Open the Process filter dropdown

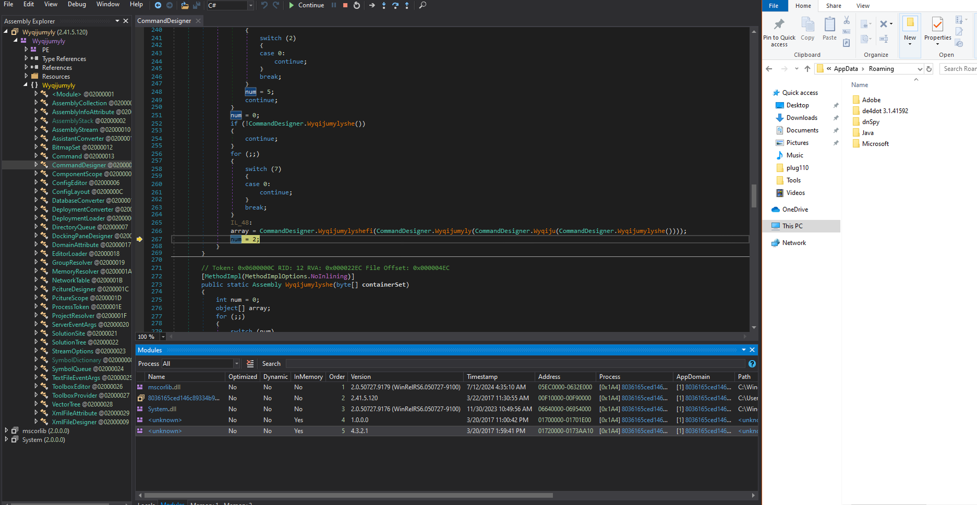point(236,364)
